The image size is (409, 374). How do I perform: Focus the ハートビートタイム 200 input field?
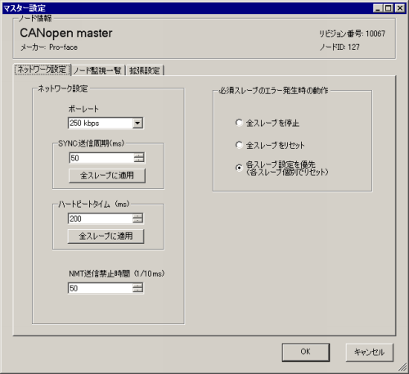coord(101,219)
